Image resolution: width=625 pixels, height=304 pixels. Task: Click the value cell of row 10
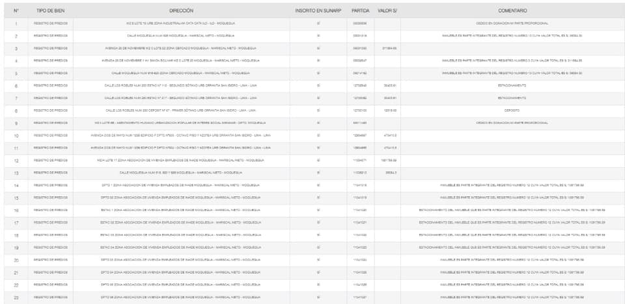(390, 135)
